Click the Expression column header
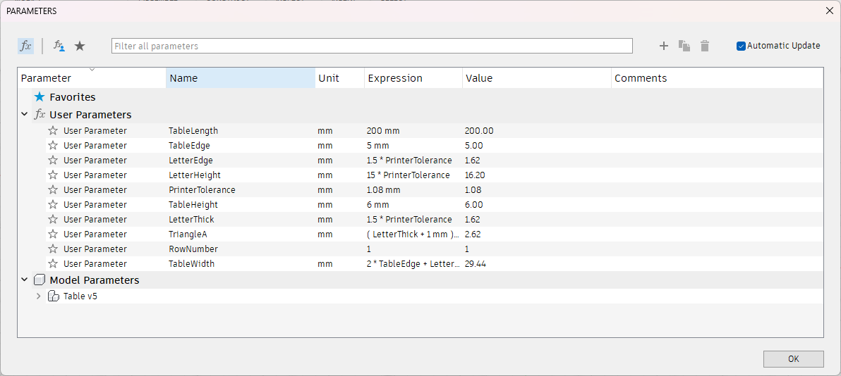841x376 pixels. pos(413,78)
